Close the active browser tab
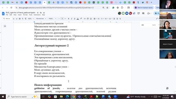Screen dimensions: 176x99 45,2
